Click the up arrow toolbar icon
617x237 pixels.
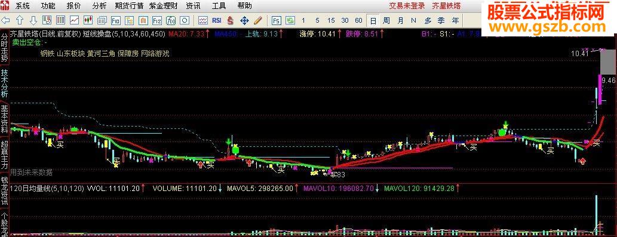[x=20, y=20]
